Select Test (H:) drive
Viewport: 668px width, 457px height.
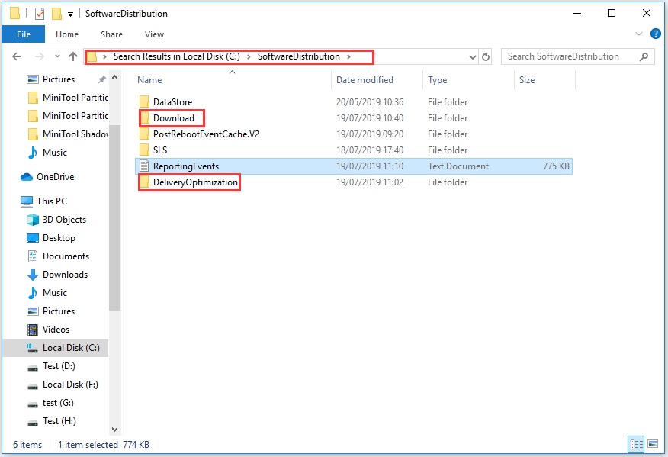tap(59, 421)
